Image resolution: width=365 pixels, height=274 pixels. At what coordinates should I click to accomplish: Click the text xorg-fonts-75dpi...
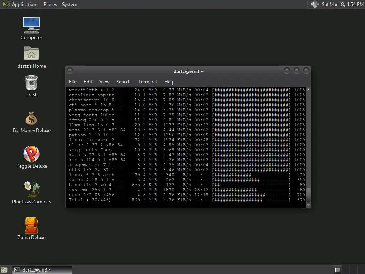point(96,150)
